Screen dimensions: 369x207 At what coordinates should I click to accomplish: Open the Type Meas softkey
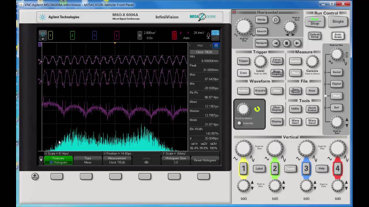click(x=88, y=160)
